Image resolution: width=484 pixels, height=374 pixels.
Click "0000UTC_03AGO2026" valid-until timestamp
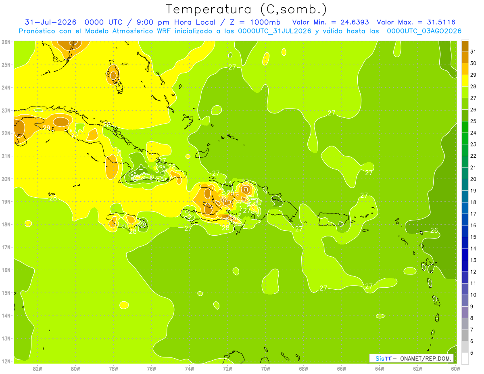[x=424, y=31]
